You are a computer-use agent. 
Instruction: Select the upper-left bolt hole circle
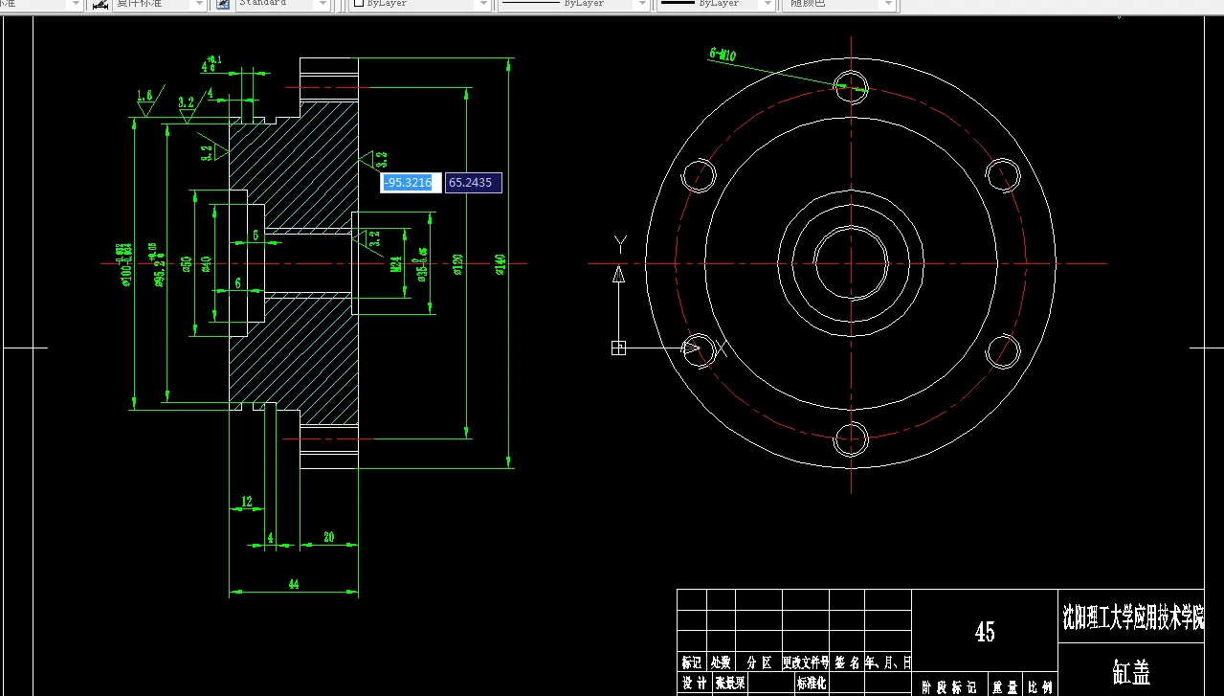pyautogui.click(x=698, y=174)
